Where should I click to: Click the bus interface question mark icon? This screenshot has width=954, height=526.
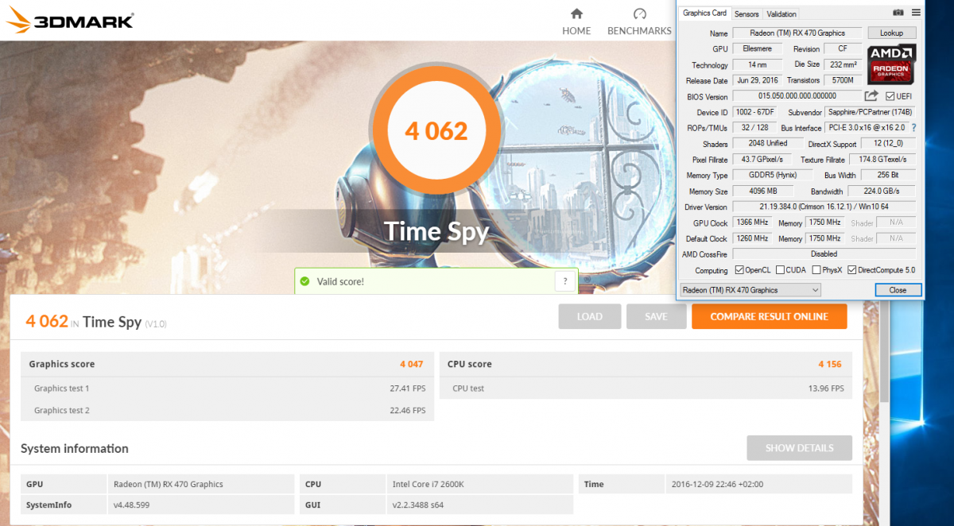point(913,127)
